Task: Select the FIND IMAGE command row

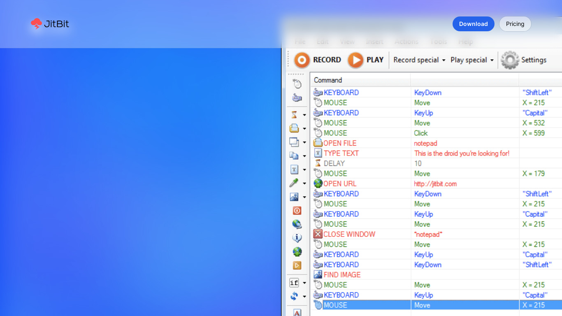Action: coord(436,275)
